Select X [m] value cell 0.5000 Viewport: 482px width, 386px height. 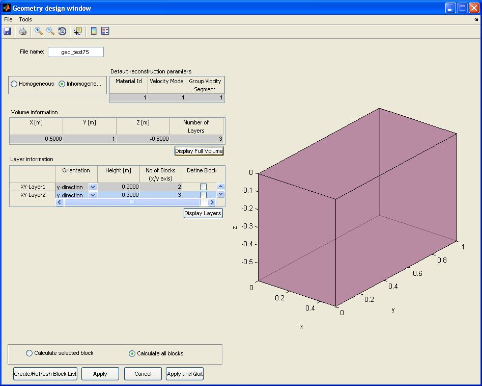(36, 139)
